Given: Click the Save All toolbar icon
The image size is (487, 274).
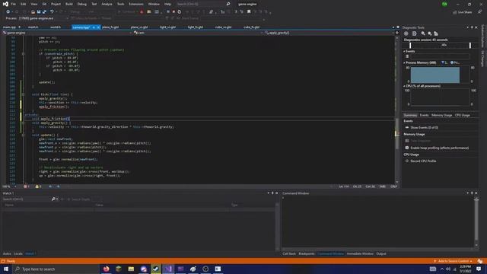Looking at the screenshot, I should click(44, 12).
